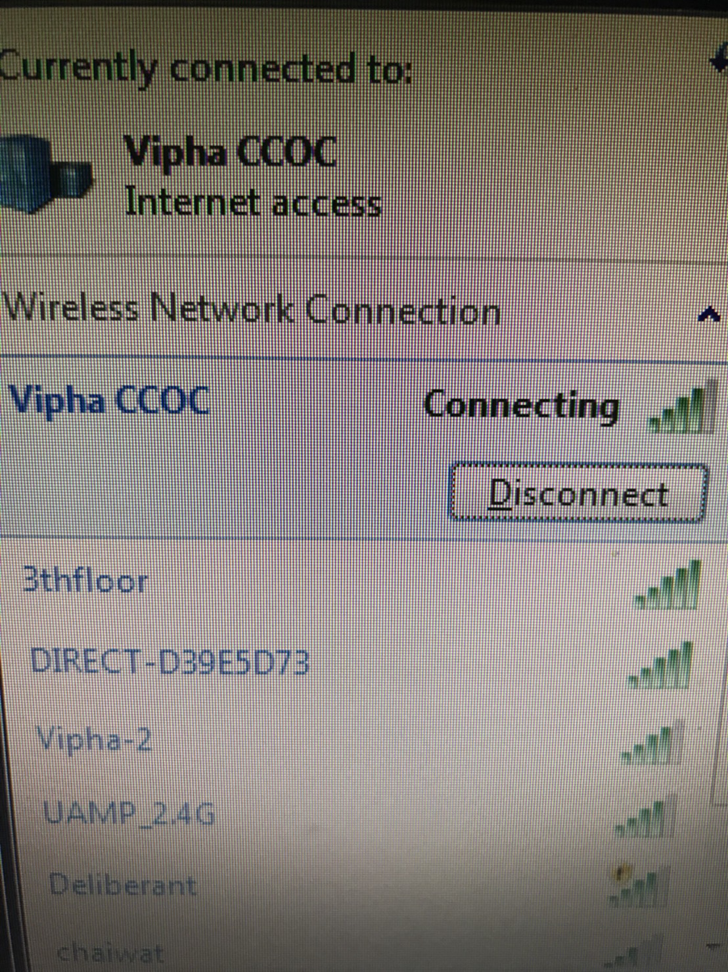Screen dimensions: 728x972
Task: Click the 3thfloor signal bars icon
Action: [x=668, y=585]
